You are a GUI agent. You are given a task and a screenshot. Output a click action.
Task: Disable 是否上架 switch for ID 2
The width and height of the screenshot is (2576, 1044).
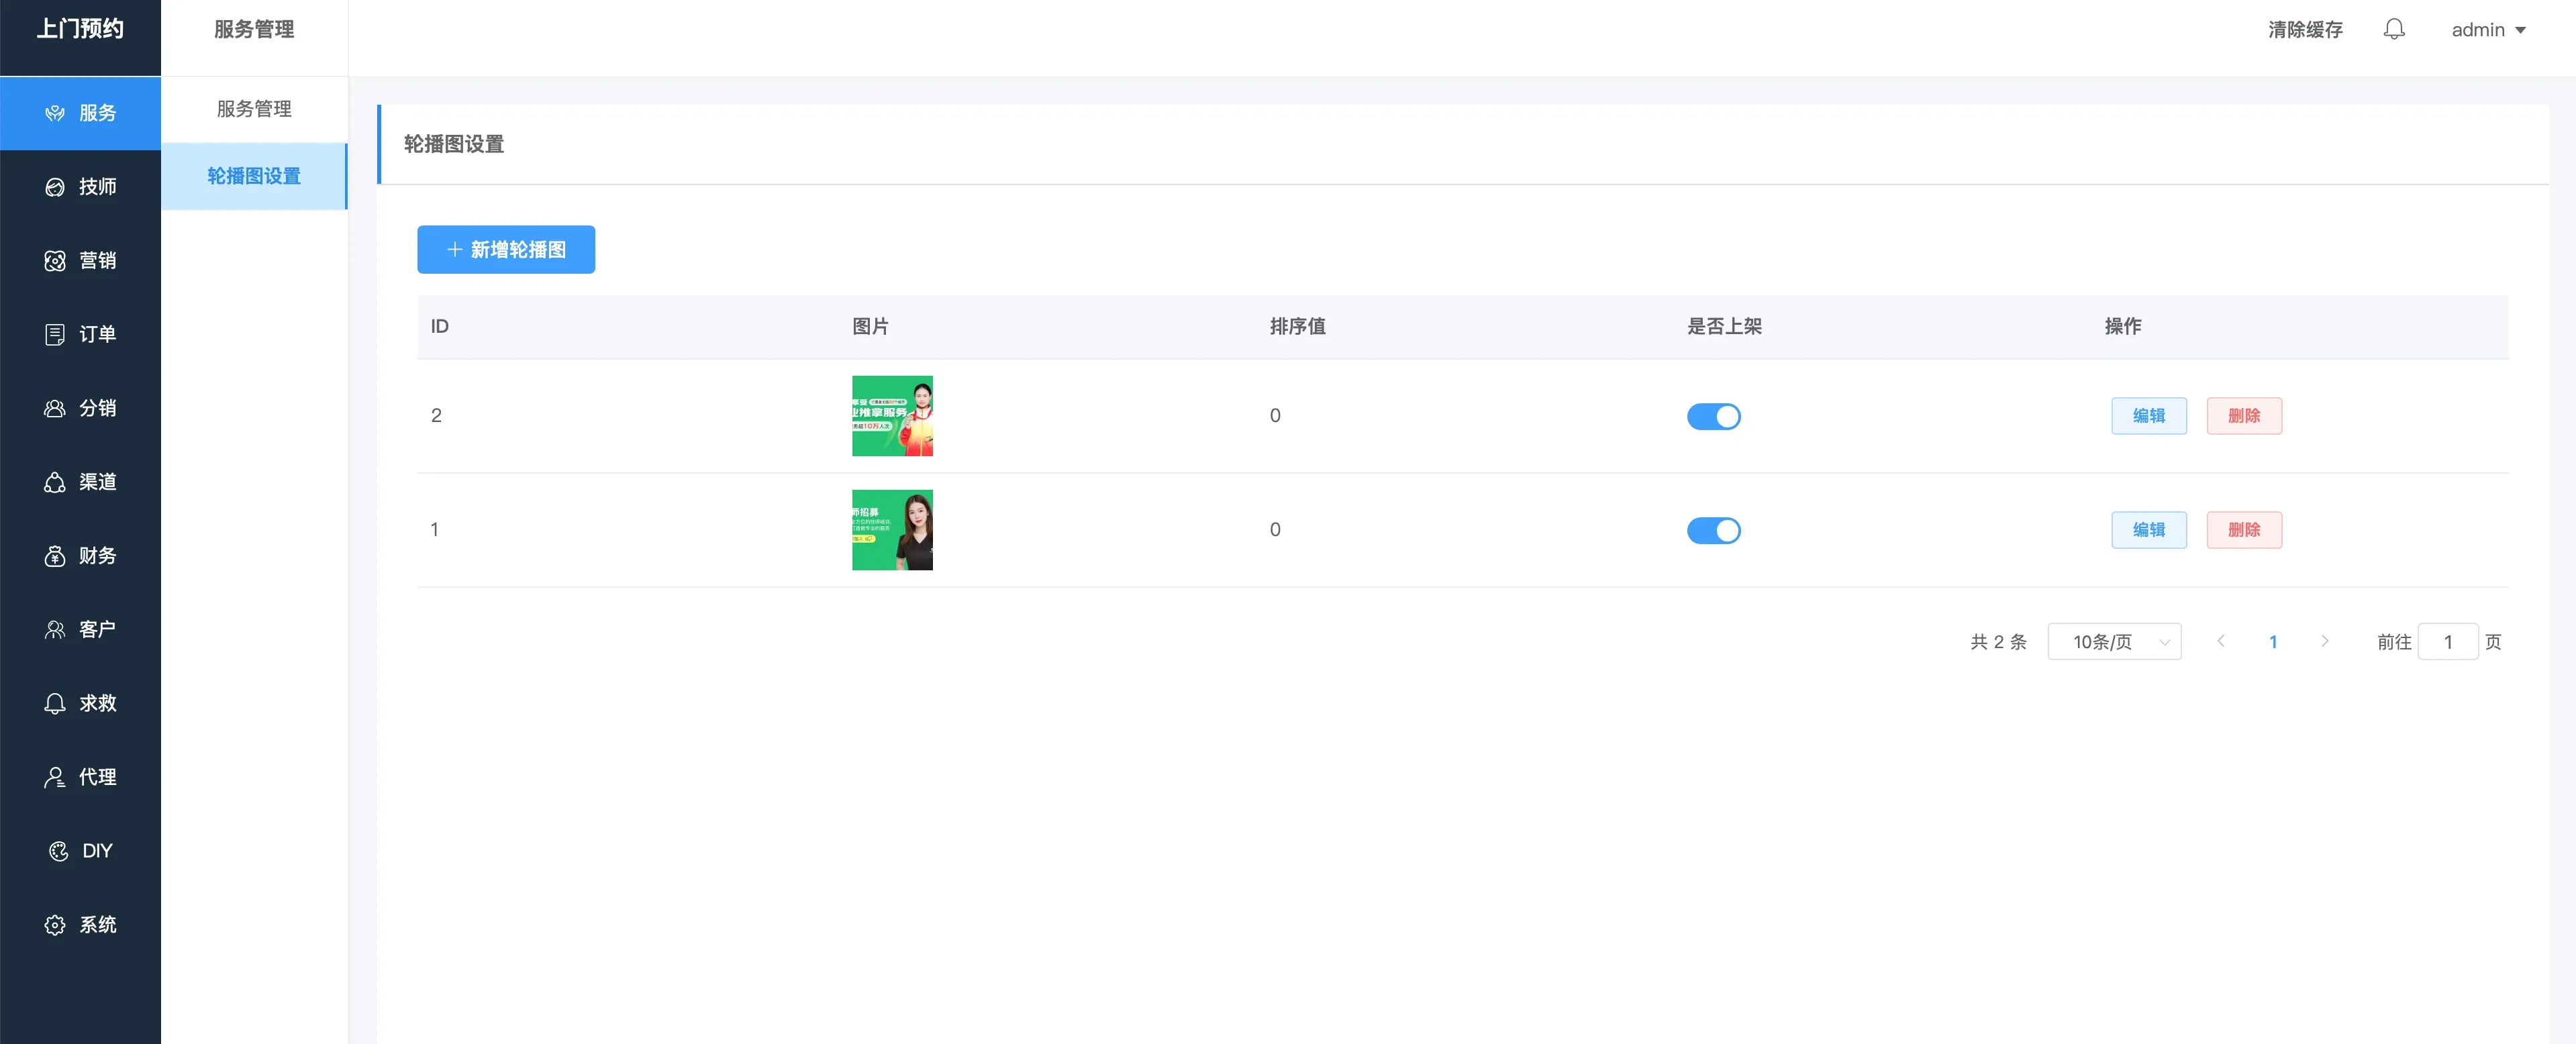pos(1713,416)
